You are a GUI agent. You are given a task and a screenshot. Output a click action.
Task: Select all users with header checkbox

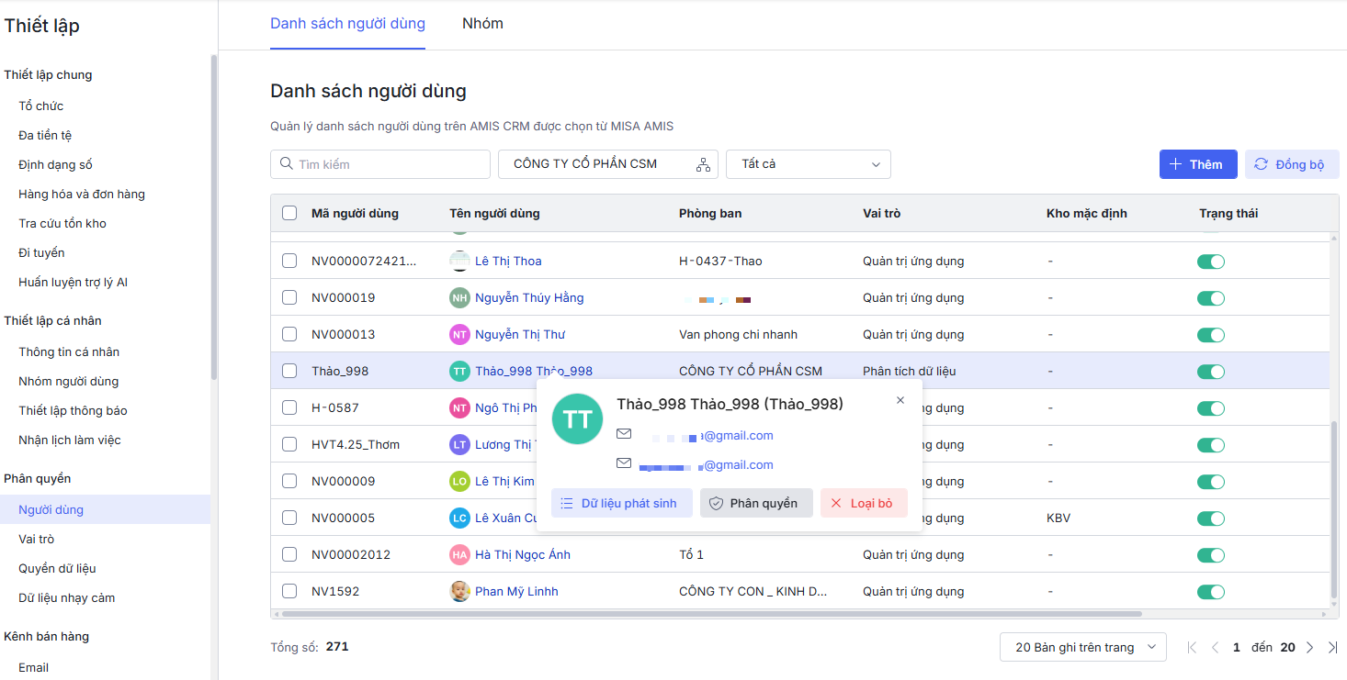[289, 213]
